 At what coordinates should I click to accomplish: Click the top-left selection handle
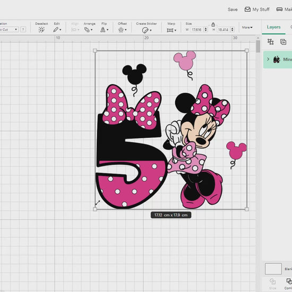(x=95, y=50)
